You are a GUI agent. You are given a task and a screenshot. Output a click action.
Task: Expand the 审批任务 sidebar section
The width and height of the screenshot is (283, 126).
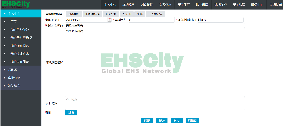[x=21, y=78]
